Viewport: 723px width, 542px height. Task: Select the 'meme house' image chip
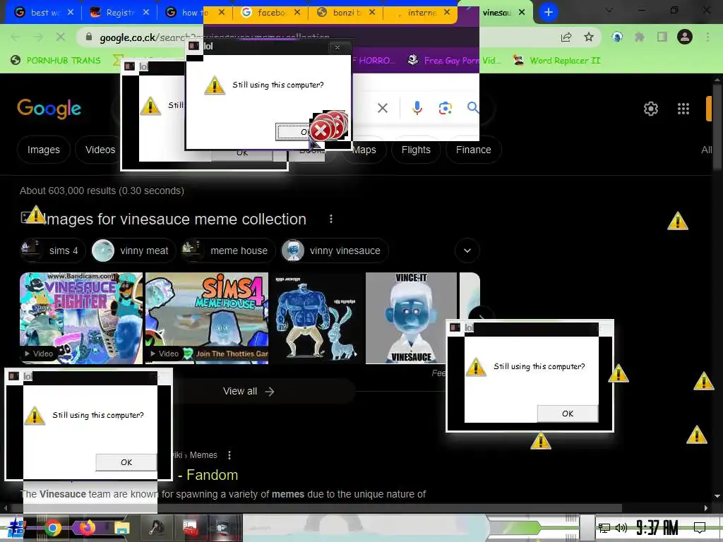[x=228, y=251]
